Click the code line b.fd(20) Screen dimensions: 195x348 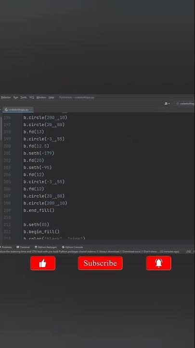click(x=34, y=160)
